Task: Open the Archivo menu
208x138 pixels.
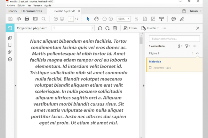Action: click(11, 5)
